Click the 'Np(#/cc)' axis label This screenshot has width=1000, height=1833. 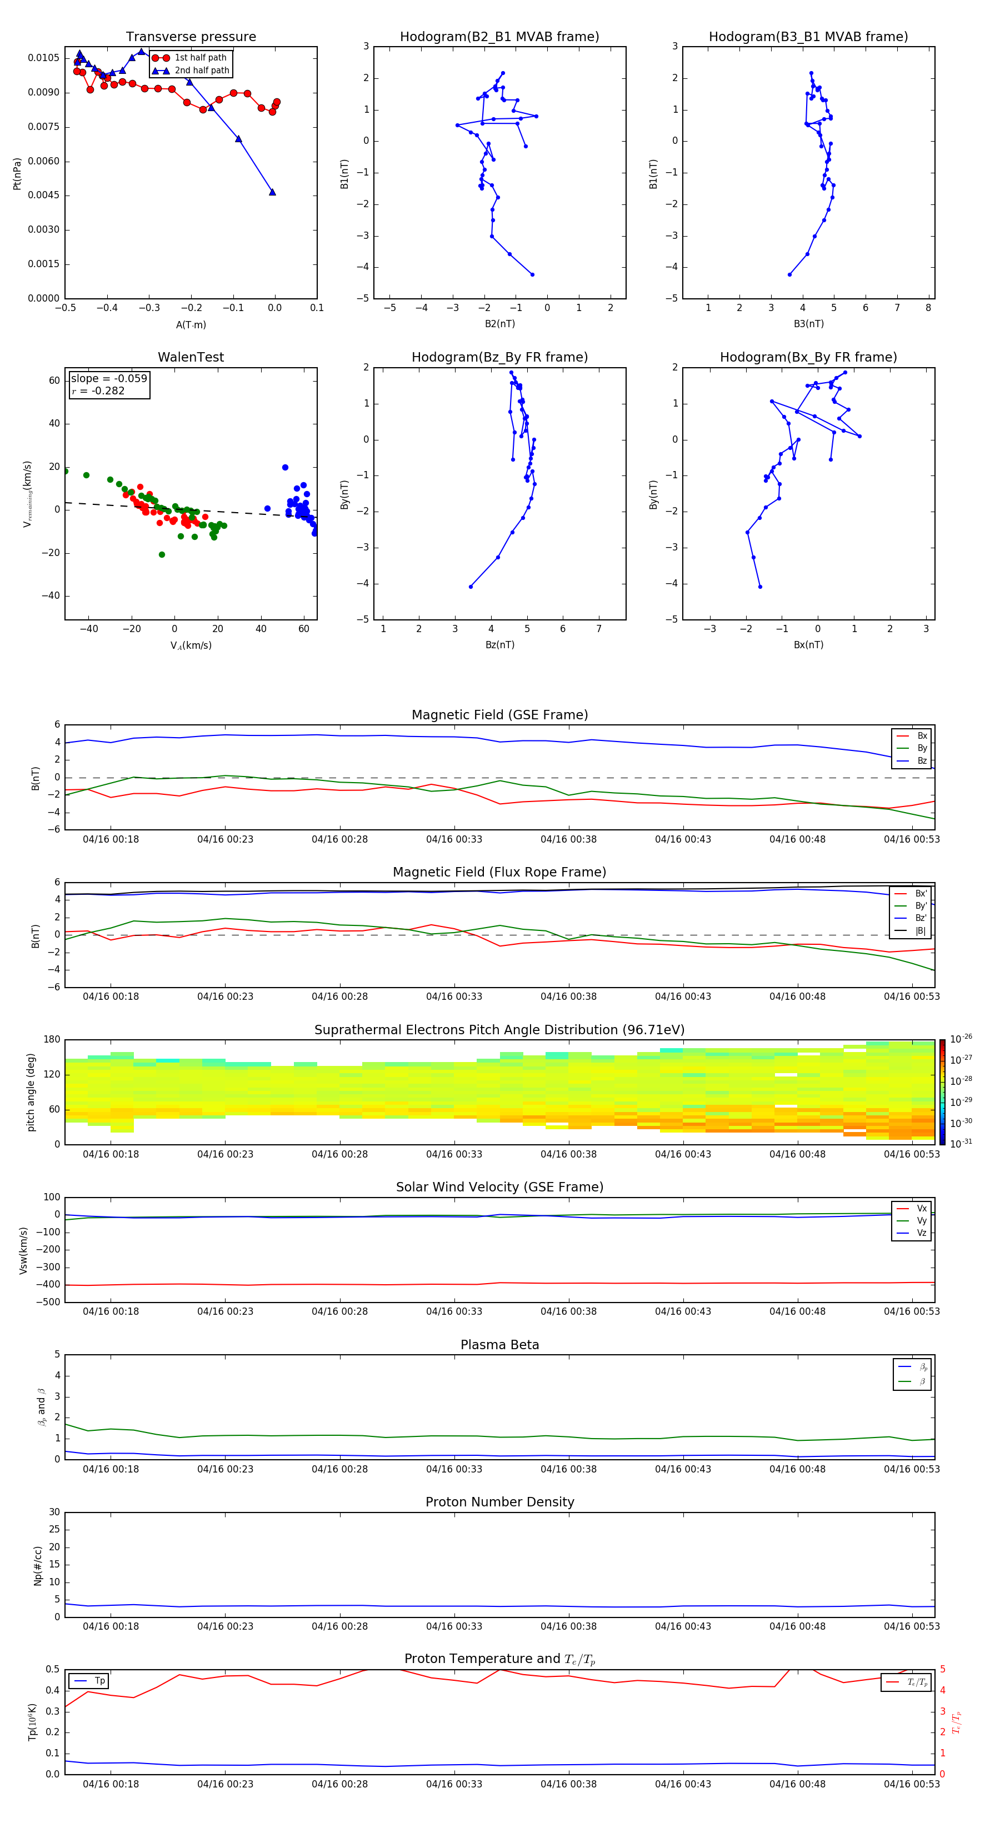38,1565
